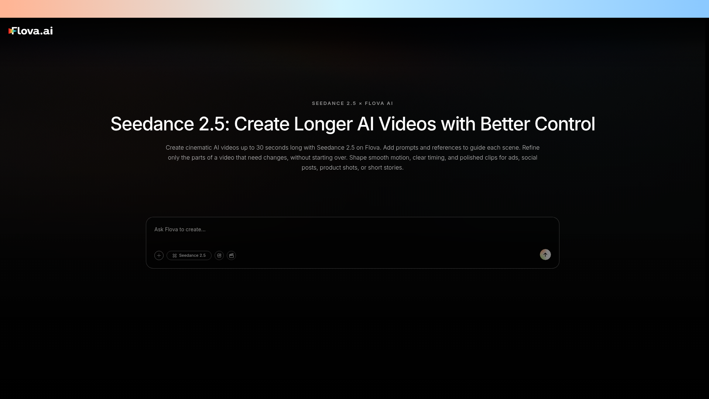Open the Flova.ai logo home link
Image resolution: width=709 pixels, height=399 pixels.
click(31, 31)
